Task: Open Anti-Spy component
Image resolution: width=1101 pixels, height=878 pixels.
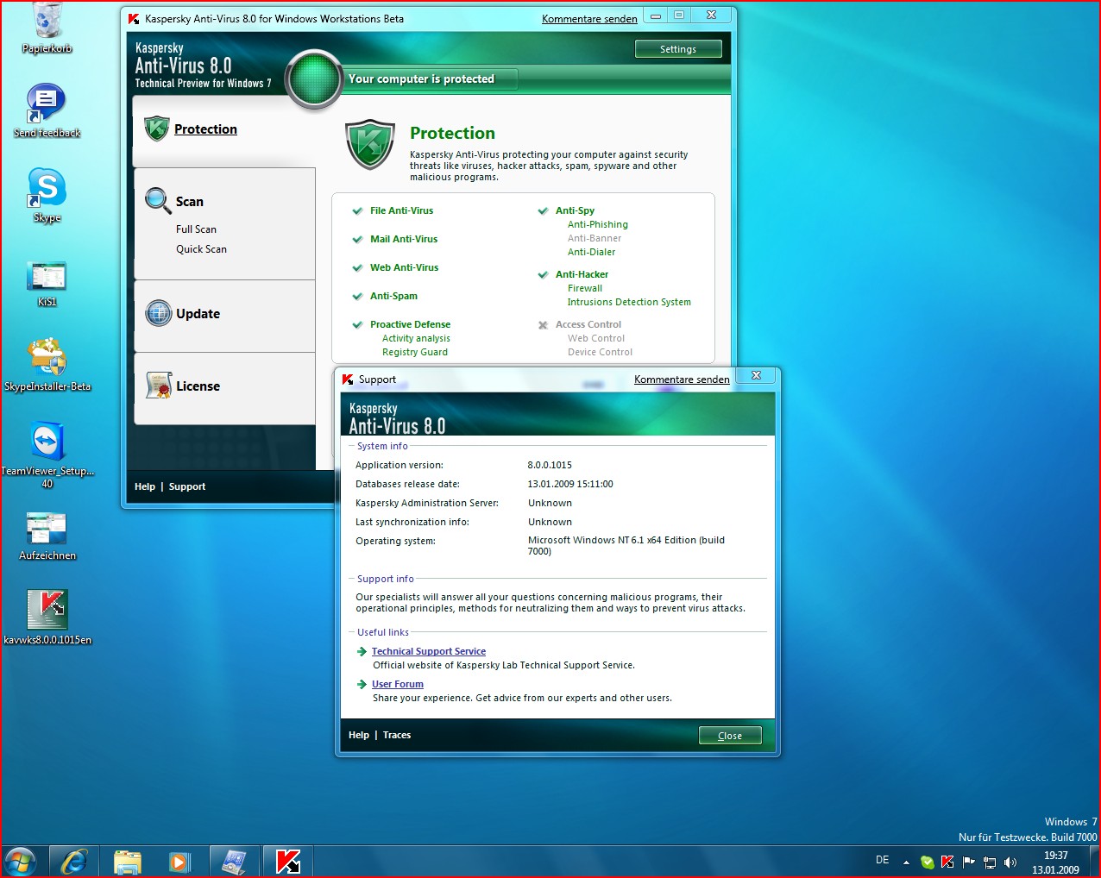Action: click(x=575, y=210)
